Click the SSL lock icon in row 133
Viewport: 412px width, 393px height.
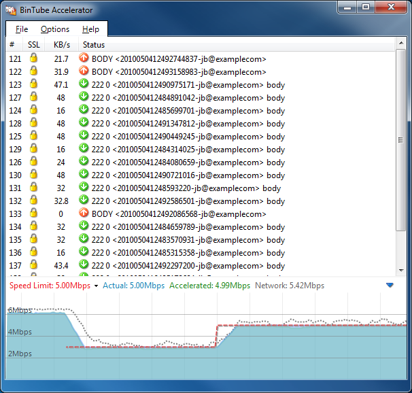(33, 213)
